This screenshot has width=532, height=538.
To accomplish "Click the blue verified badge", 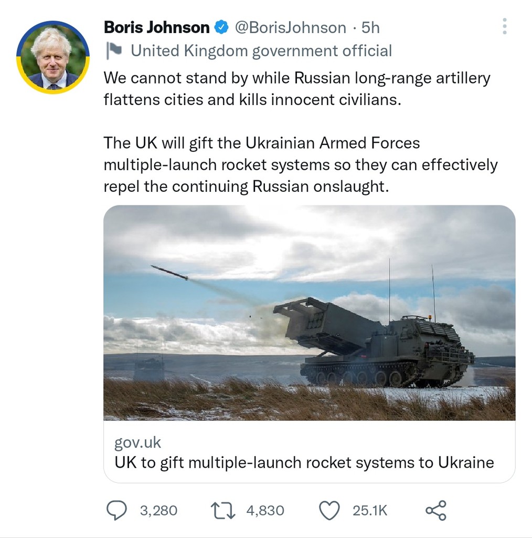I will [222, 27].
